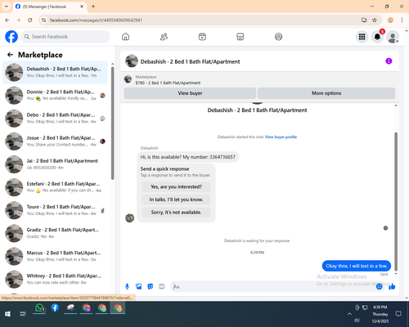Open the Windows notification center
Screen dimensions: 409x327
point(398,314)
